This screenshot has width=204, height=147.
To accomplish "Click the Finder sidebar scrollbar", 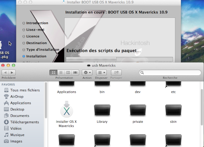I will (46, 100).
